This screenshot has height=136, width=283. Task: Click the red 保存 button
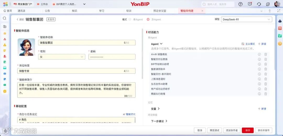[x=248, y=130]
